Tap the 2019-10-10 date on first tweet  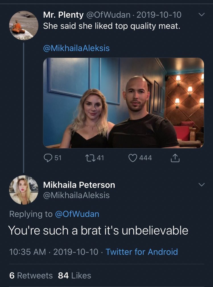[159, 15]
